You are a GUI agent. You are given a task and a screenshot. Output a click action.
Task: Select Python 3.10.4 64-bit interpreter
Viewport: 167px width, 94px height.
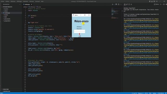tap(160, 93)
